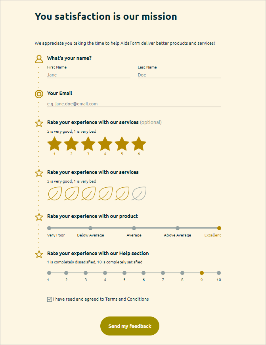Click the first star rating icon

tap(55, 144)
